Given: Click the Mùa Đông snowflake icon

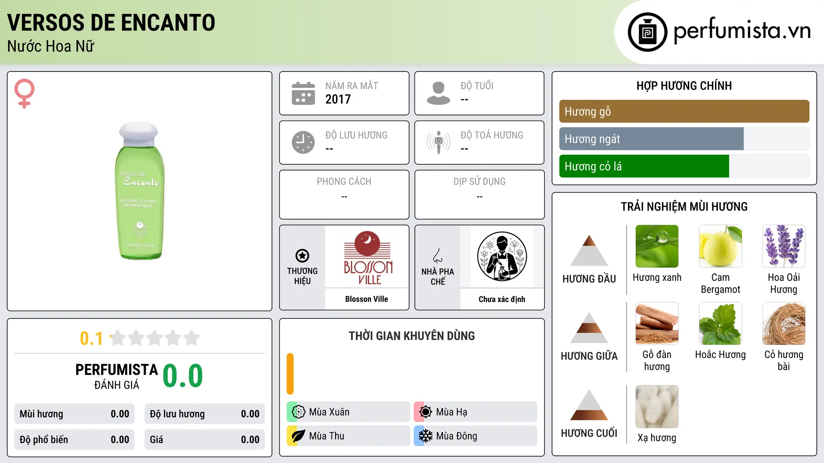Looking at the screenshot, I should (426, 436).
